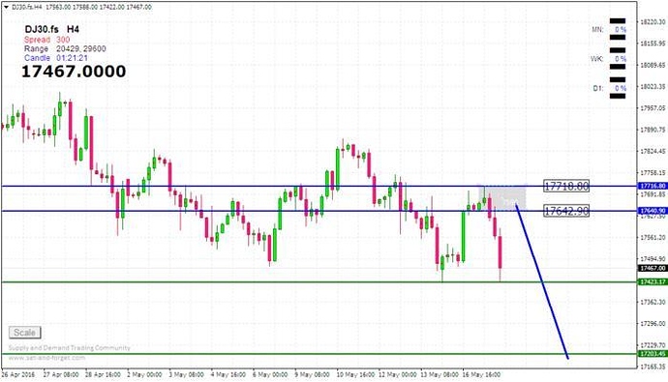Click the 18220.30 price axis label
The image size is (668, 382).
click(x=653, y=21)
